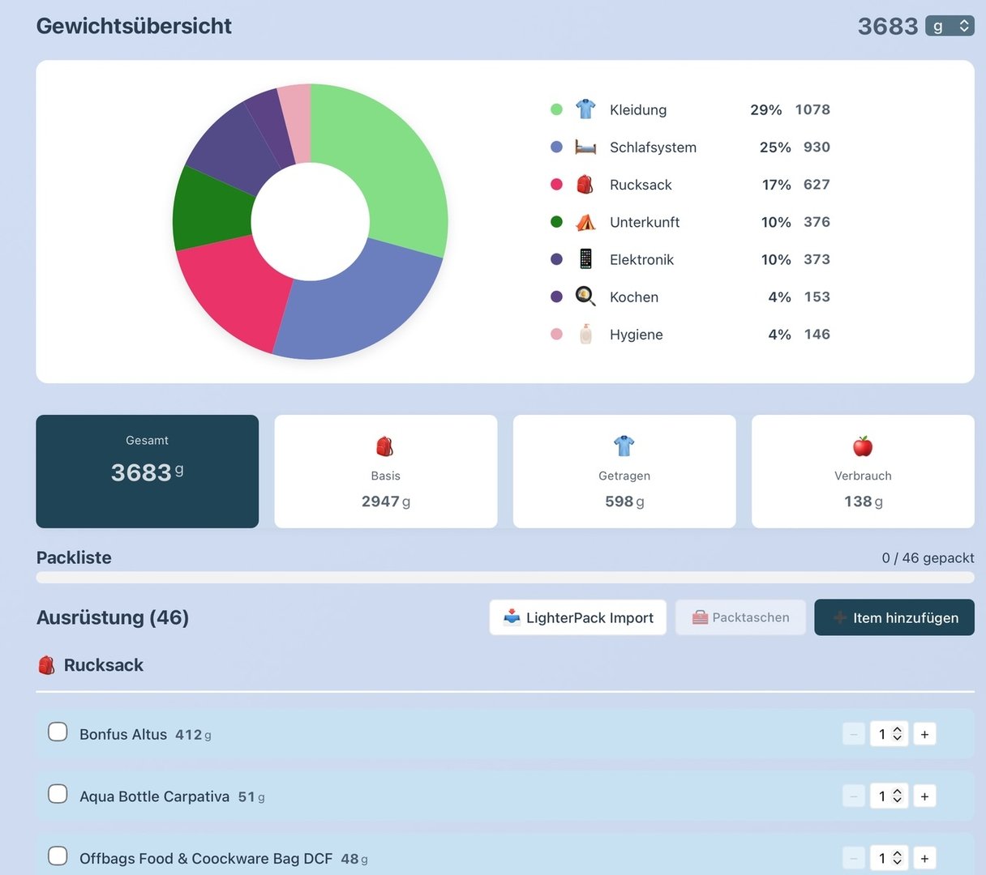Click the apple icon in Verbrauch card
This screenshot has width=986, height=875.
863,446
